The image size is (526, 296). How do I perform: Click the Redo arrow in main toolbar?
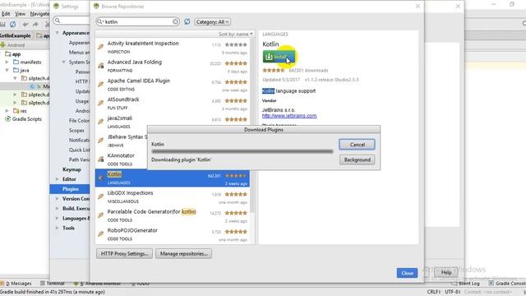point(35,24)
